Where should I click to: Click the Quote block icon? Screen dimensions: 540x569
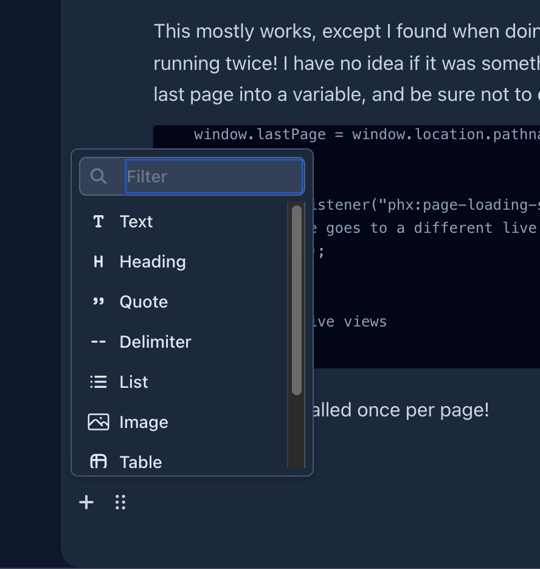[98, 302]
